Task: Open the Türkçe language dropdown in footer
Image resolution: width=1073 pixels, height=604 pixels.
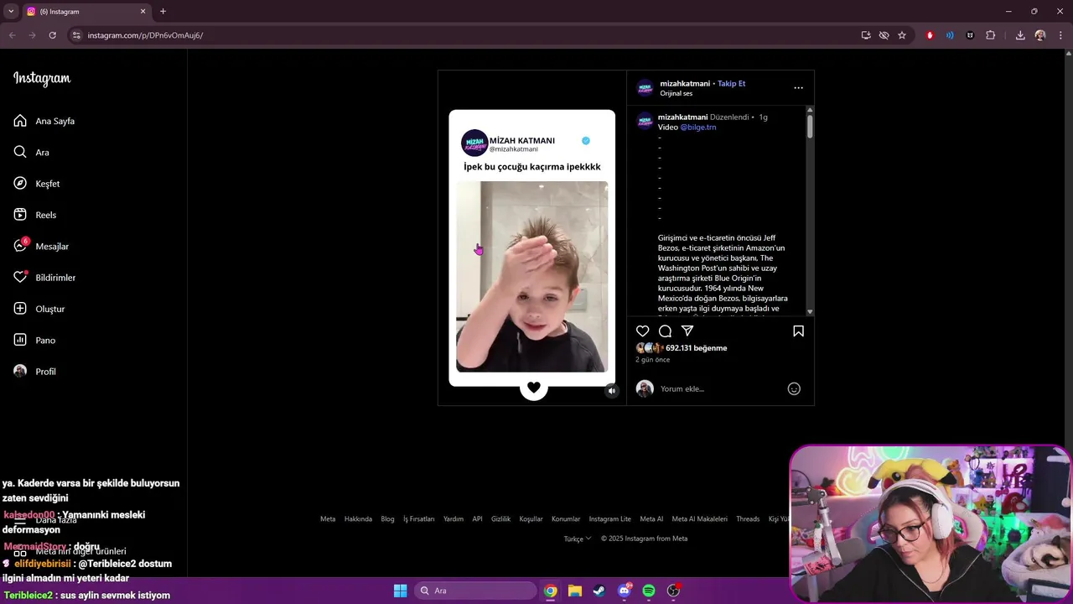Action: point(578,539)
